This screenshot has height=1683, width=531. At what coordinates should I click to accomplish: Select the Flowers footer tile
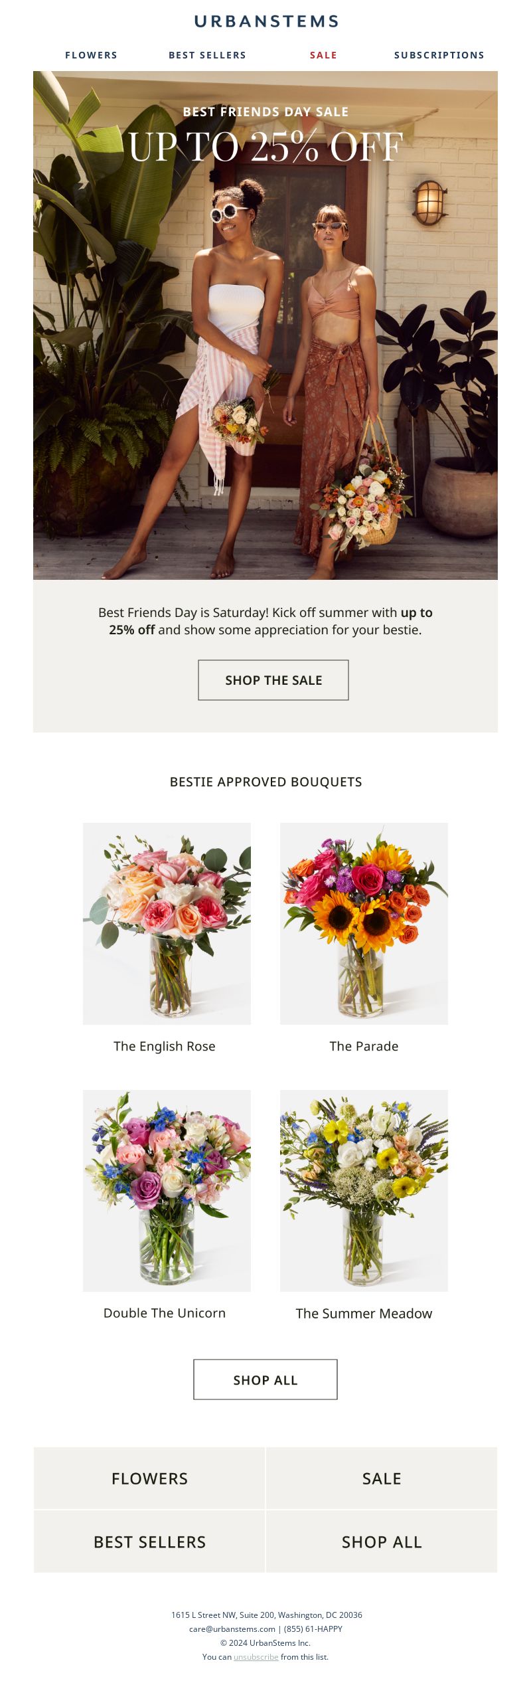click(x=149, y=1478)
